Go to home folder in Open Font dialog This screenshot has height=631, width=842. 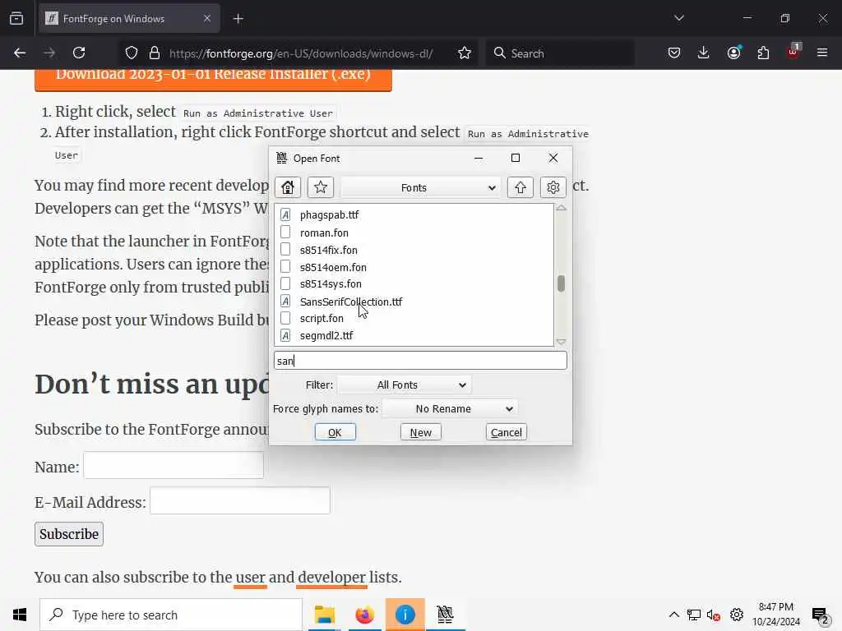pyautogui.click(x=288, y=187)
